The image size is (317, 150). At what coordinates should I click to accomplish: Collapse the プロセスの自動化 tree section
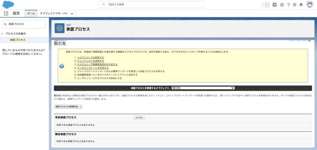coord(2,34)
